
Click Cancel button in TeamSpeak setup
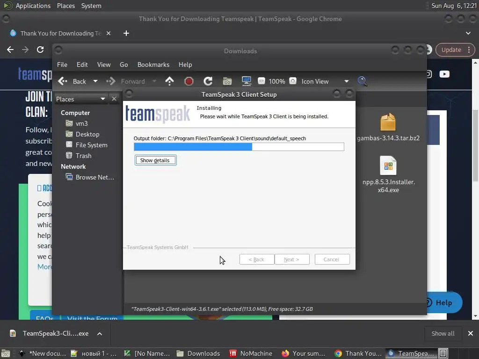coord(332,259)
